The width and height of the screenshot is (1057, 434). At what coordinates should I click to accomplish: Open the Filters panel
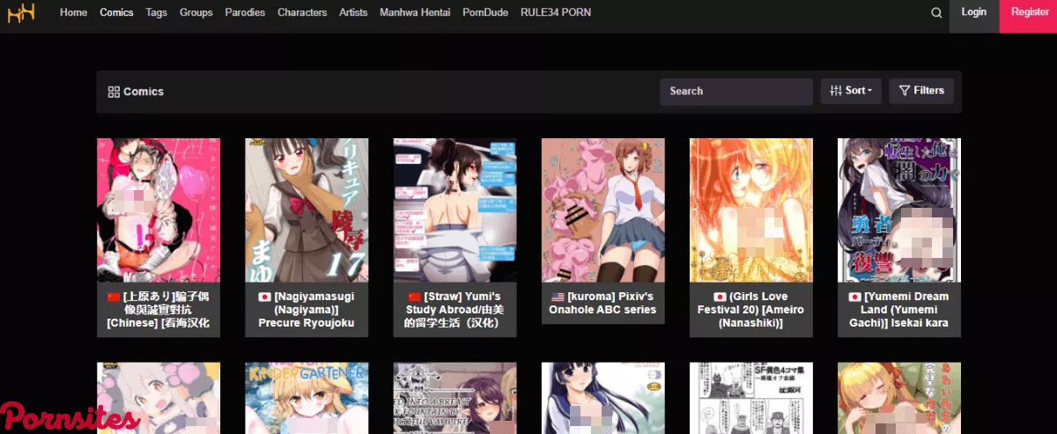click(x=921, y=91)
